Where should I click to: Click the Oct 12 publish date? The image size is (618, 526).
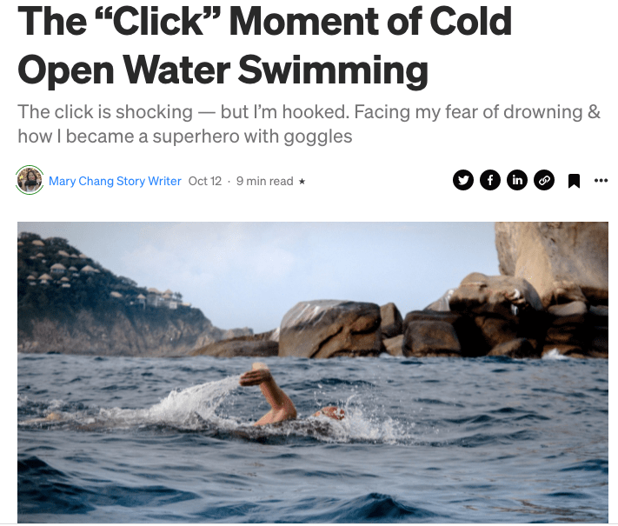(x=205, y=181)
